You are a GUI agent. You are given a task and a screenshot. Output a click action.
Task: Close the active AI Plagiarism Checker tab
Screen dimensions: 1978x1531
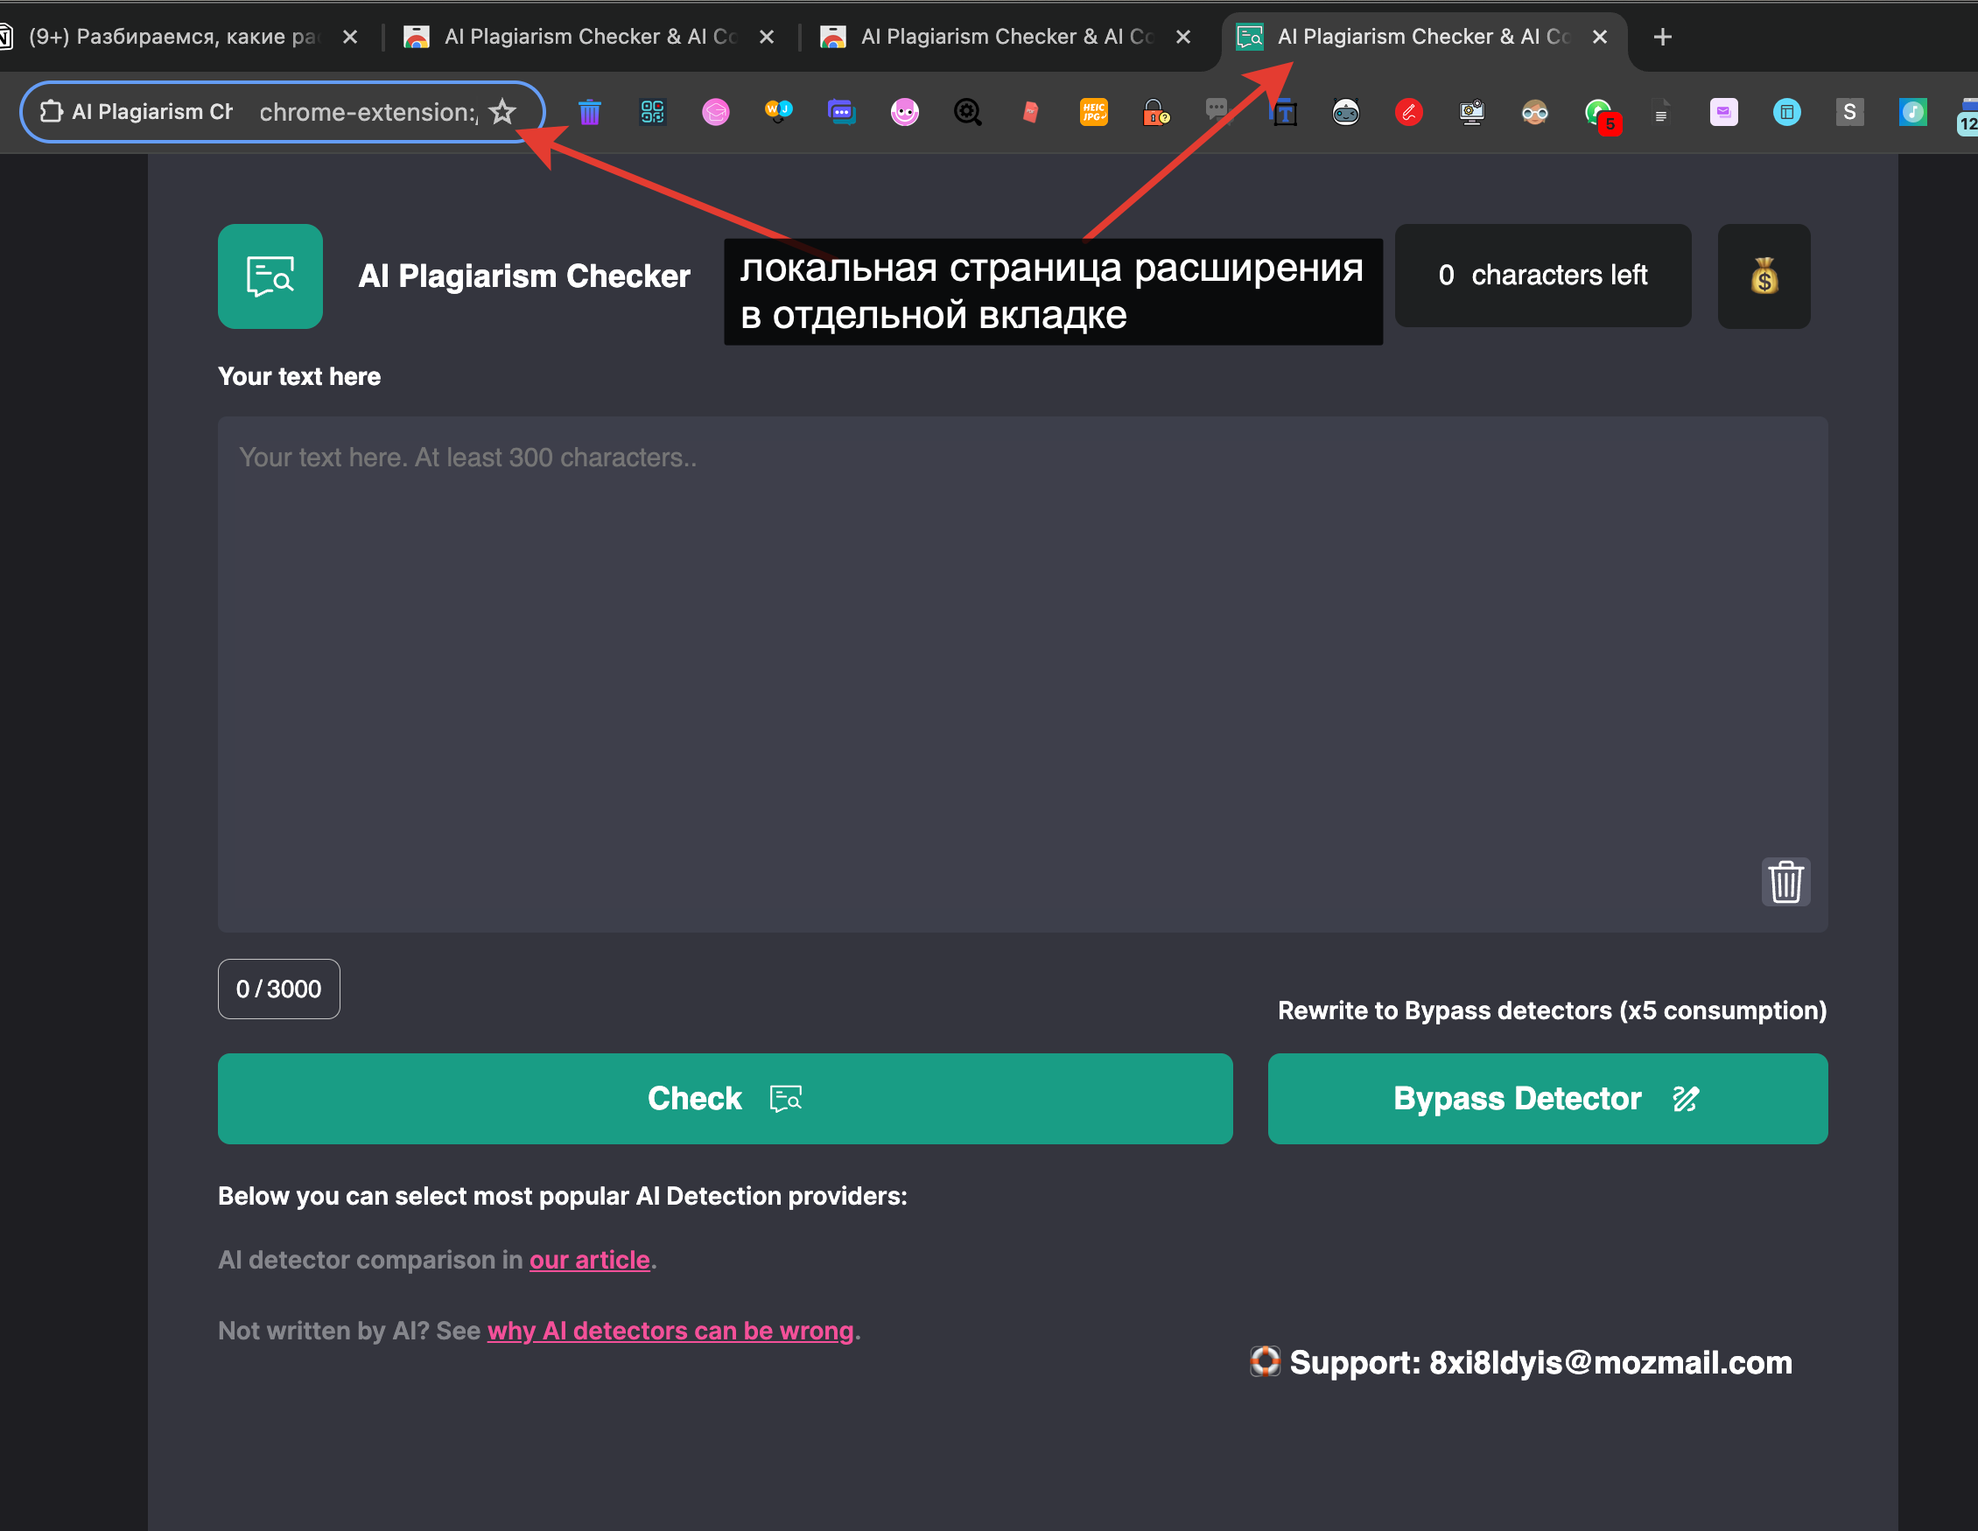click(1599, 37)
